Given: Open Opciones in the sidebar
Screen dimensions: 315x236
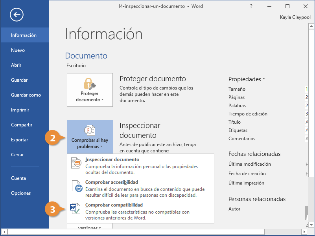Looking at the screenshot, I should (x=21, y=193).
